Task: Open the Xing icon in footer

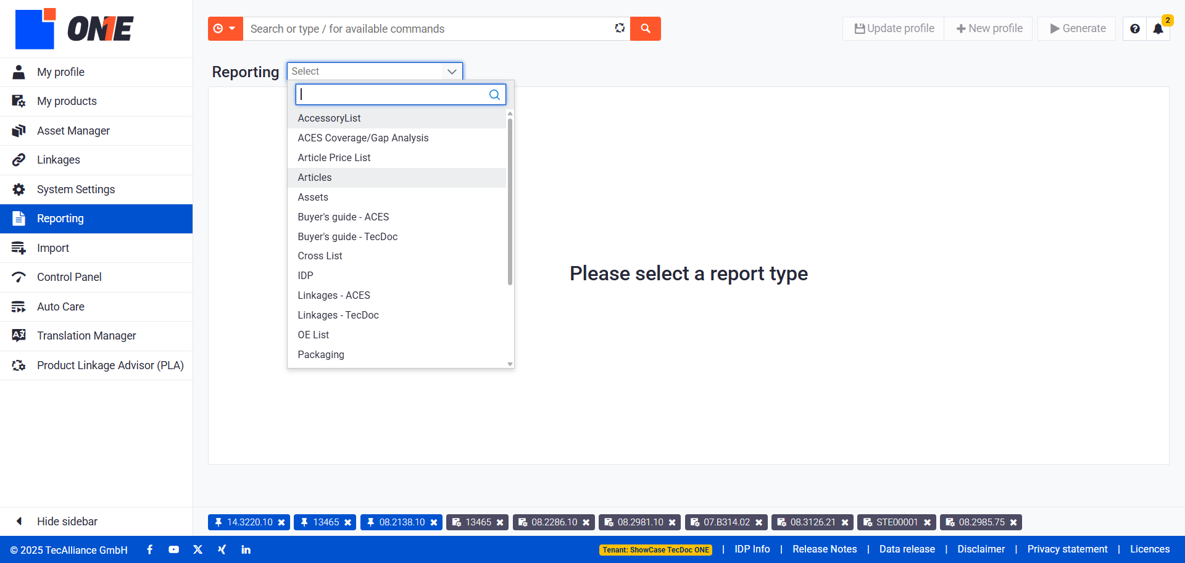Action: point(222,549)
